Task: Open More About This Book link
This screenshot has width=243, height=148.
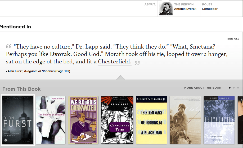Action: click(202, 88)
